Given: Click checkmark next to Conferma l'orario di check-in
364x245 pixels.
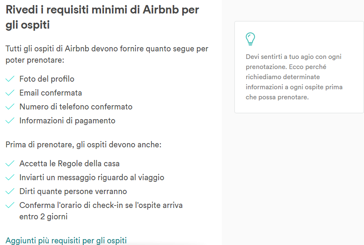Looking at the screenshot, I should click(x=10, y=205).
